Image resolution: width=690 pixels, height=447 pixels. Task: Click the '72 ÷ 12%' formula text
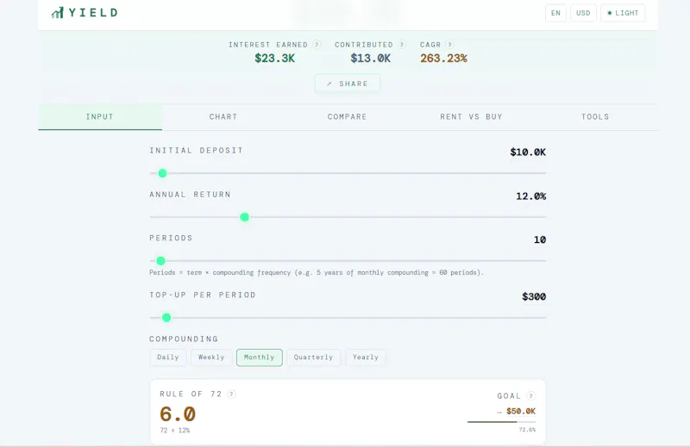[175, 431]
